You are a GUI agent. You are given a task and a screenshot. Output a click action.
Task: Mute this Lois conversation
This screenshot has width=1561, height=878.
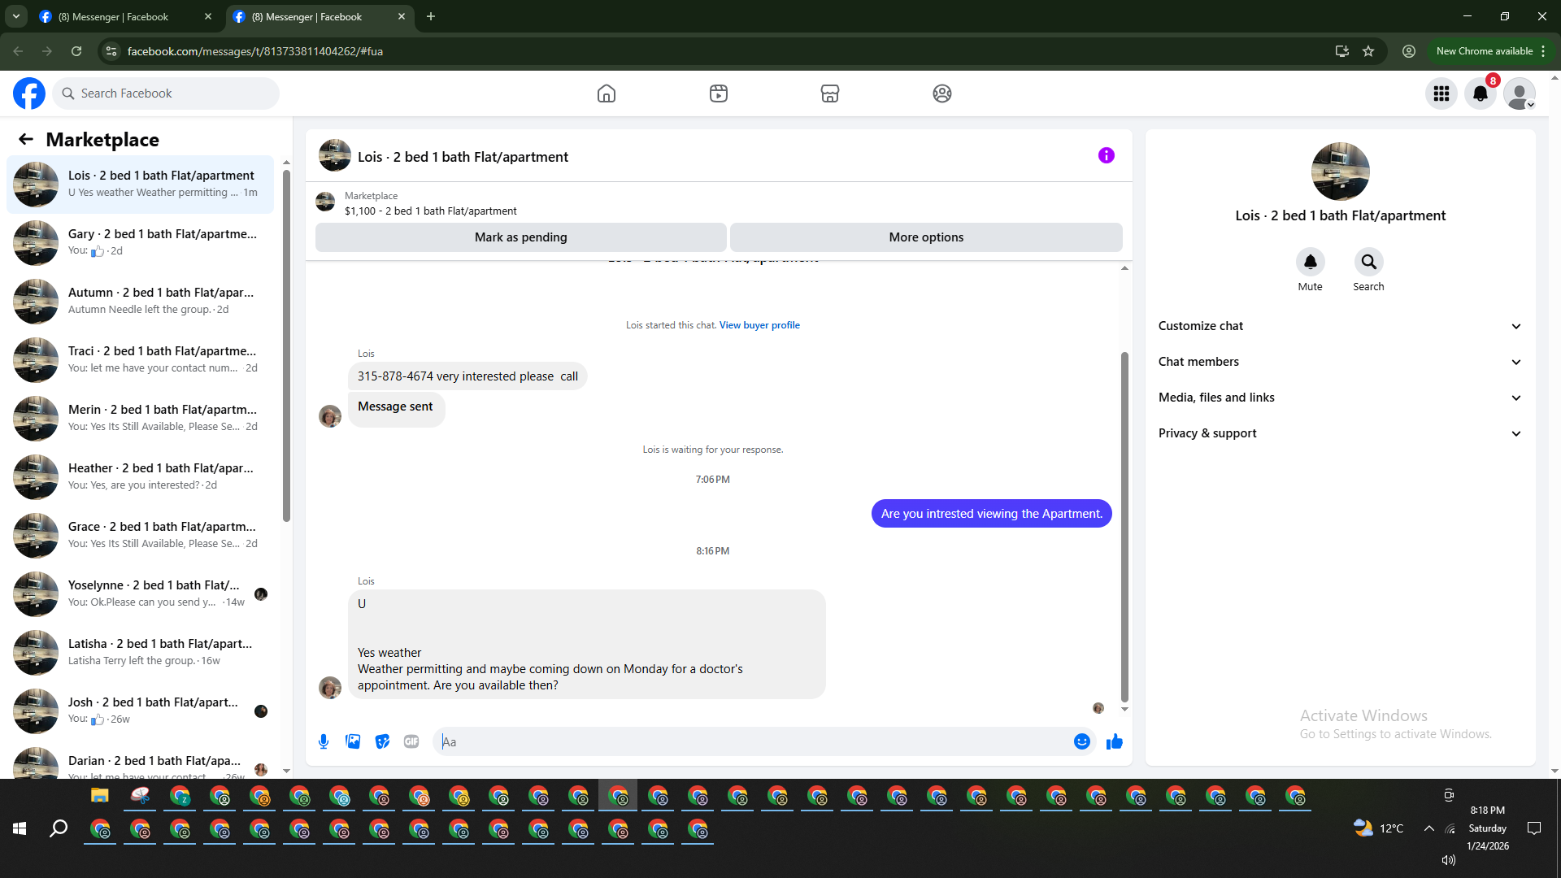pyautogui.click(x=1310, y=262)
